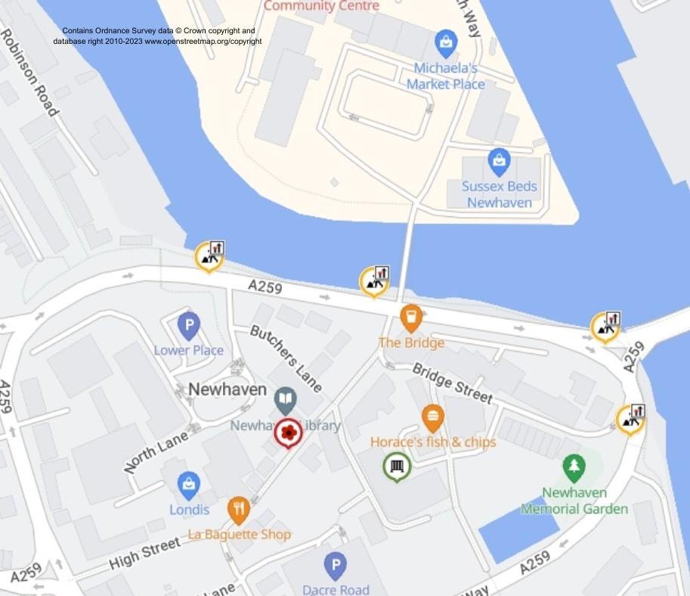The image size is (690, 596).
Task: Click the Londis shopping bag pin
Action: click(x=188, y=486)
